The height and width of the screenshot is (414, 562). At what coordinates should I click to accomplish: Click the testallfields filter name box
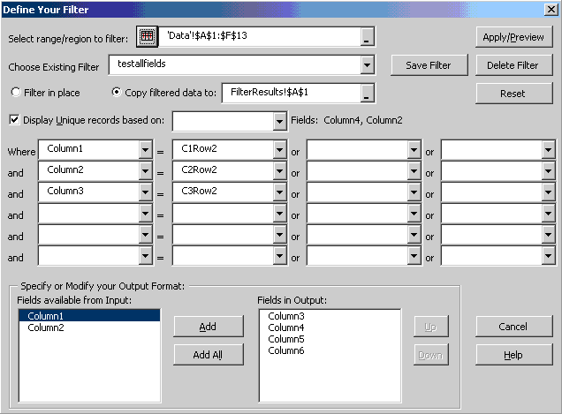(x=235, y=65)
